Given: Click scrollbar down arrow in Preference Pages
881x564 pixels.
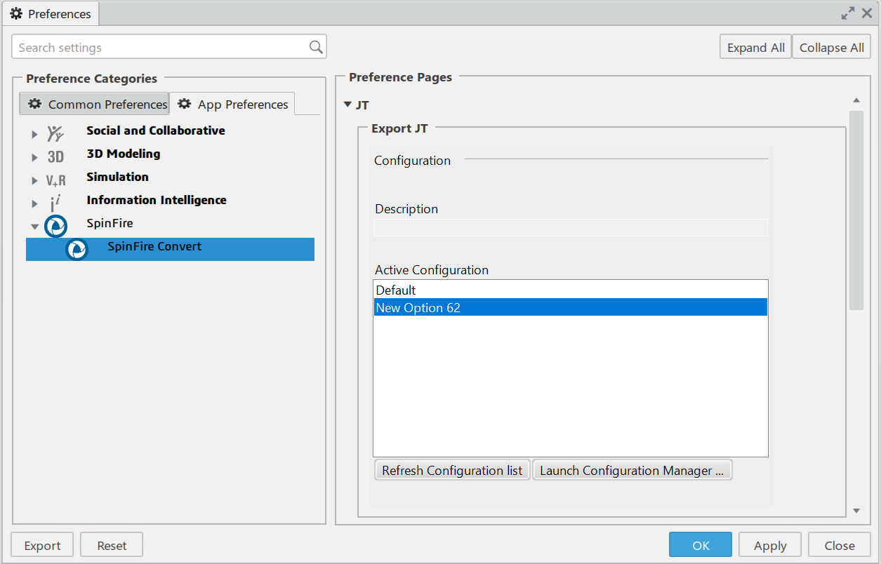Looking at the screenshot, I should 856,511.
